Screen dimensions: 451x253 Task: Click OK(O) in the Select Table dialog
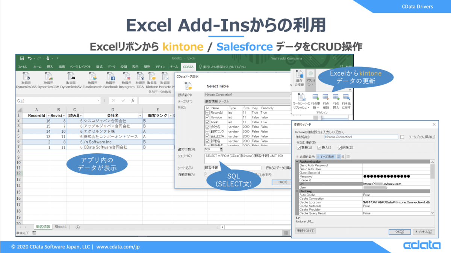point(282,182)
